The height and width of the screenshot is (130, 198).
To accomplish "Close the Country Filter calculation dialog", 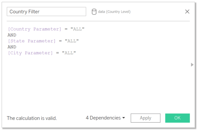I will (187, 12).
